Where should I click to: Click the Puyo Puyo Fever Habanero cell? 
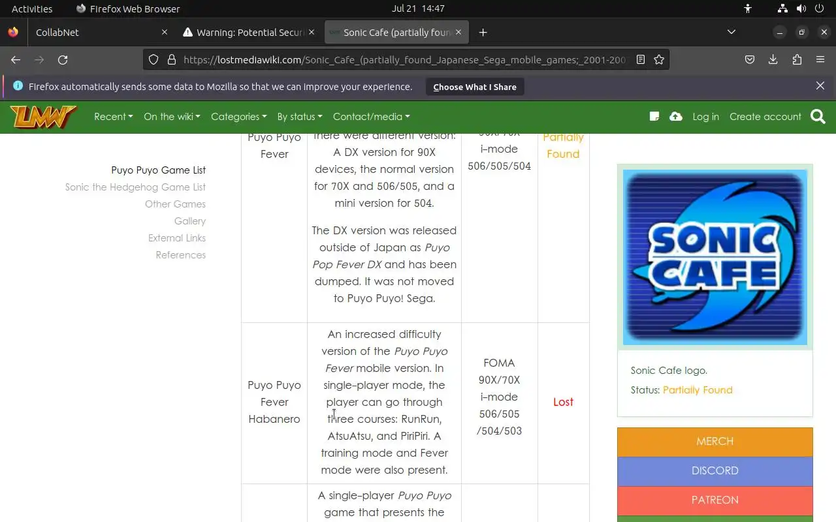click(x=274, y=402)
